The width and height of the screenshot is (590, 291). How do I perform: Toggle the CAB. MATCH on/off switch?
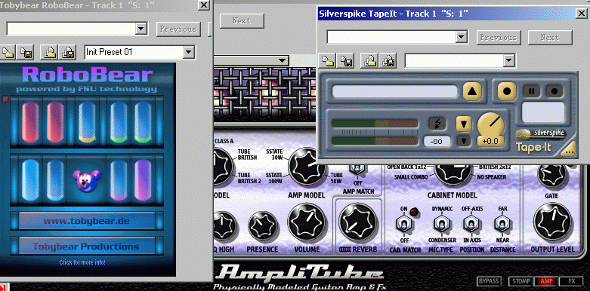(x=403, y=225)
